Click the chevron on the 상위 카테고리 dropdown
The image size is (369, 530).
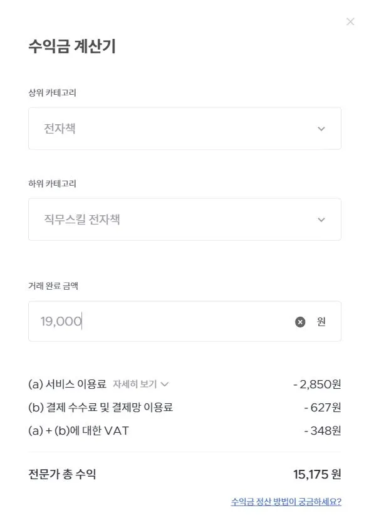pyautogui.click(x=321, y=129)
